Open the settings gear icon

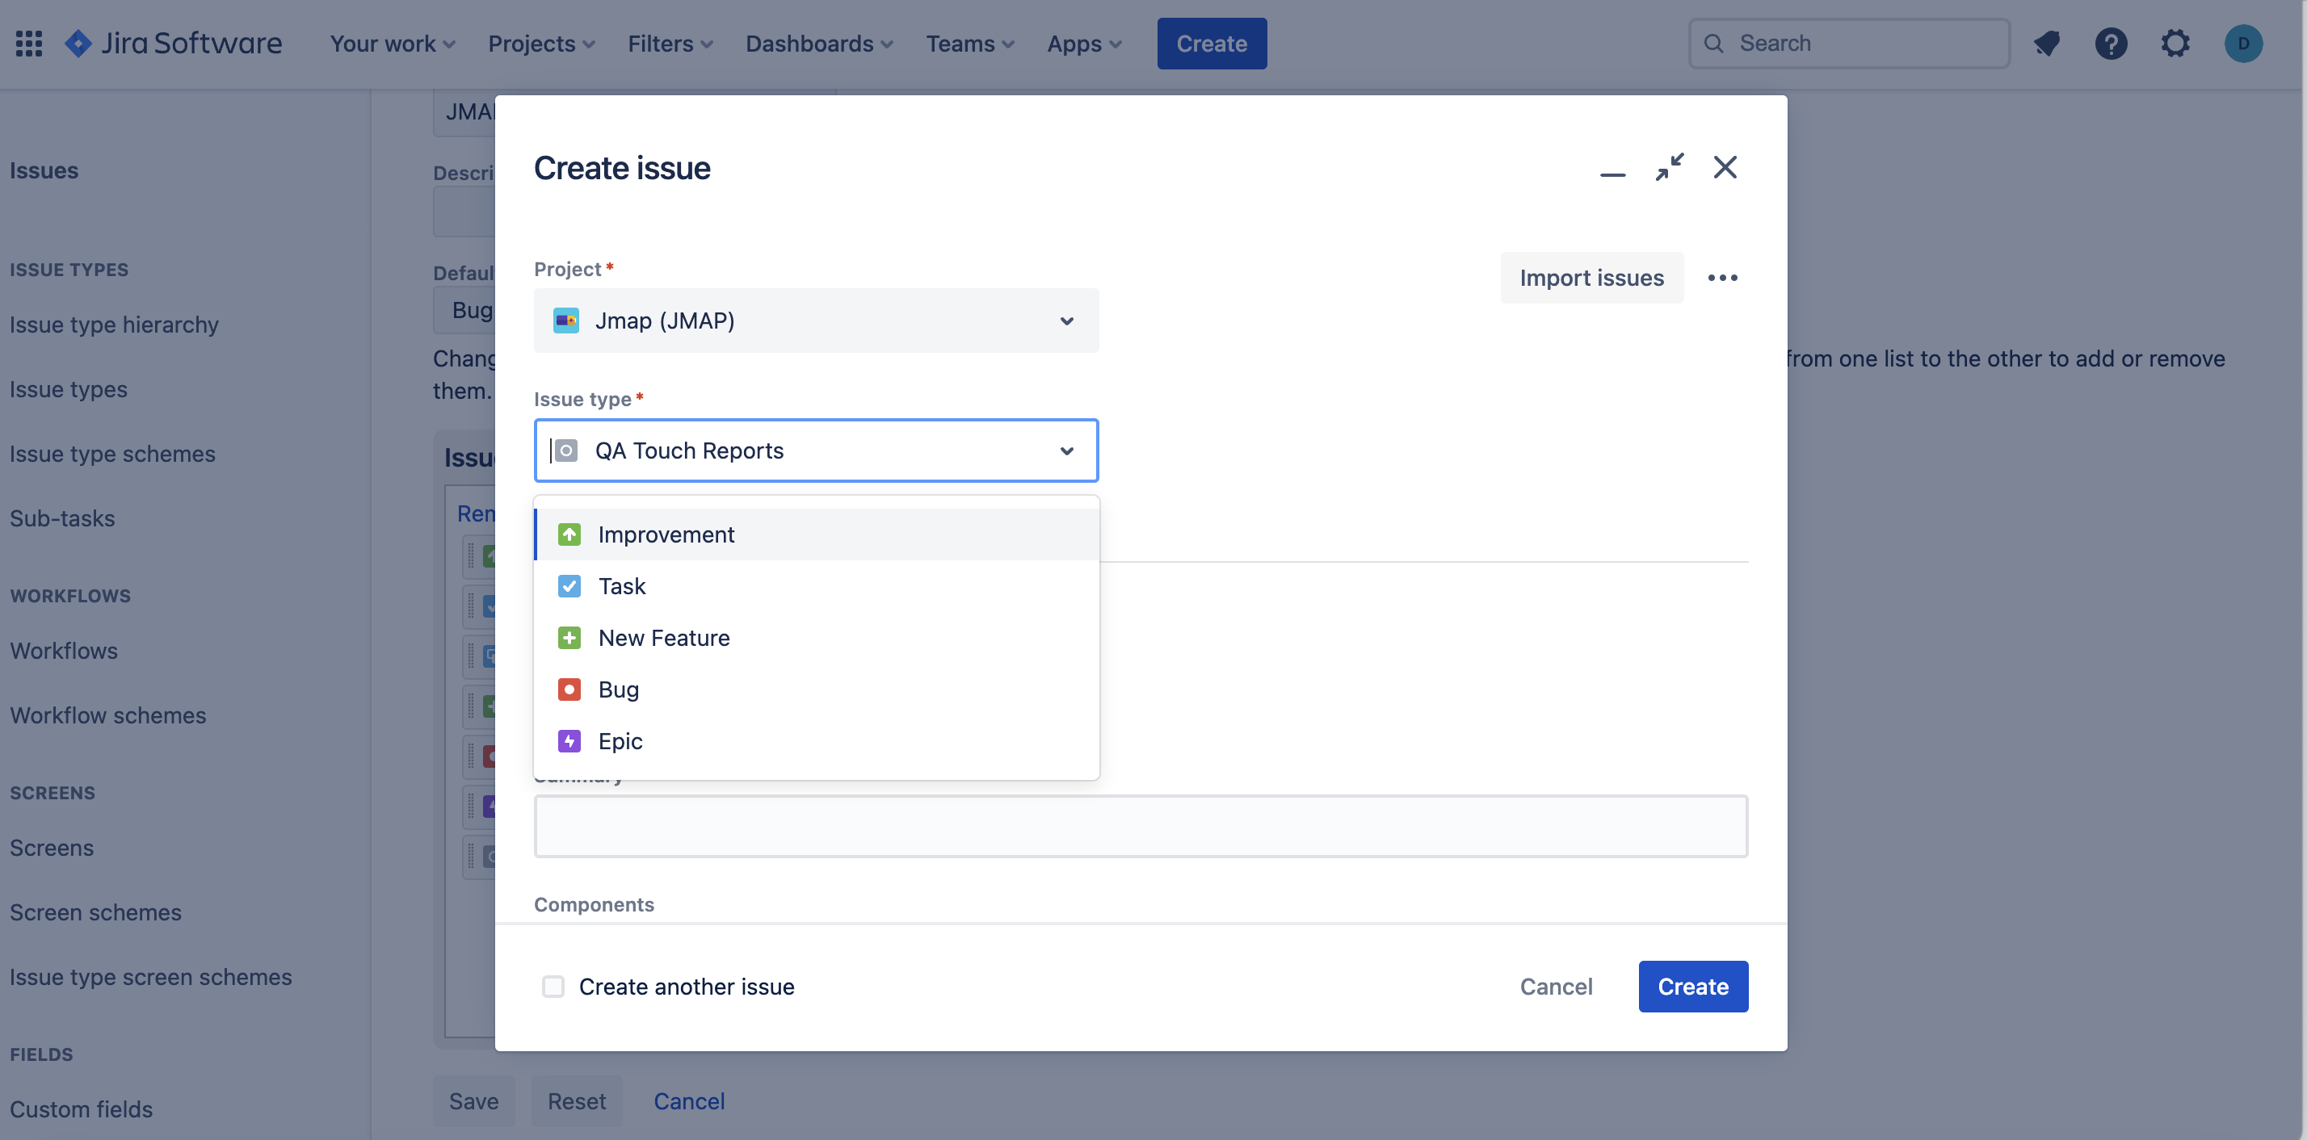coord(2175,43)
